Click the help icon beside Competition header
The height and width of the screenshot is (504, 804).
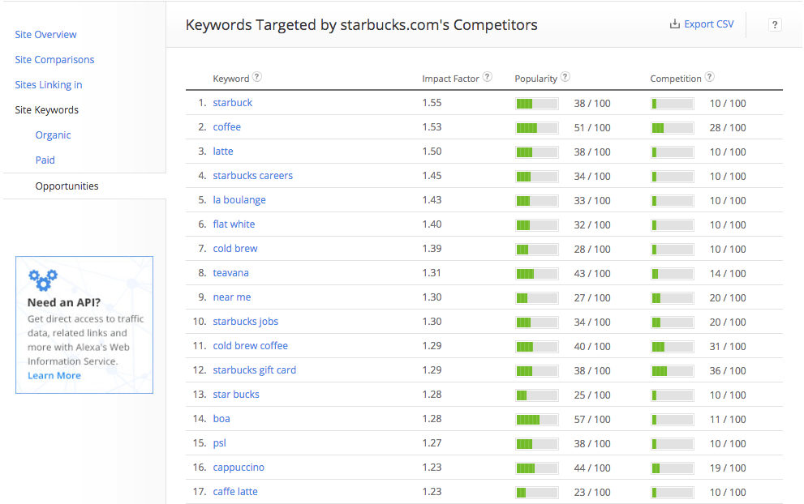pos(709,77)
